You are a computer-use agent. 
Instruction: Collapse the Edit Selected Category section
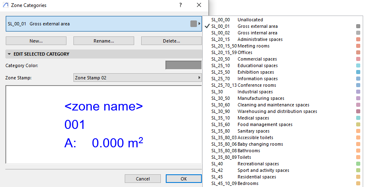click(9, 54)
